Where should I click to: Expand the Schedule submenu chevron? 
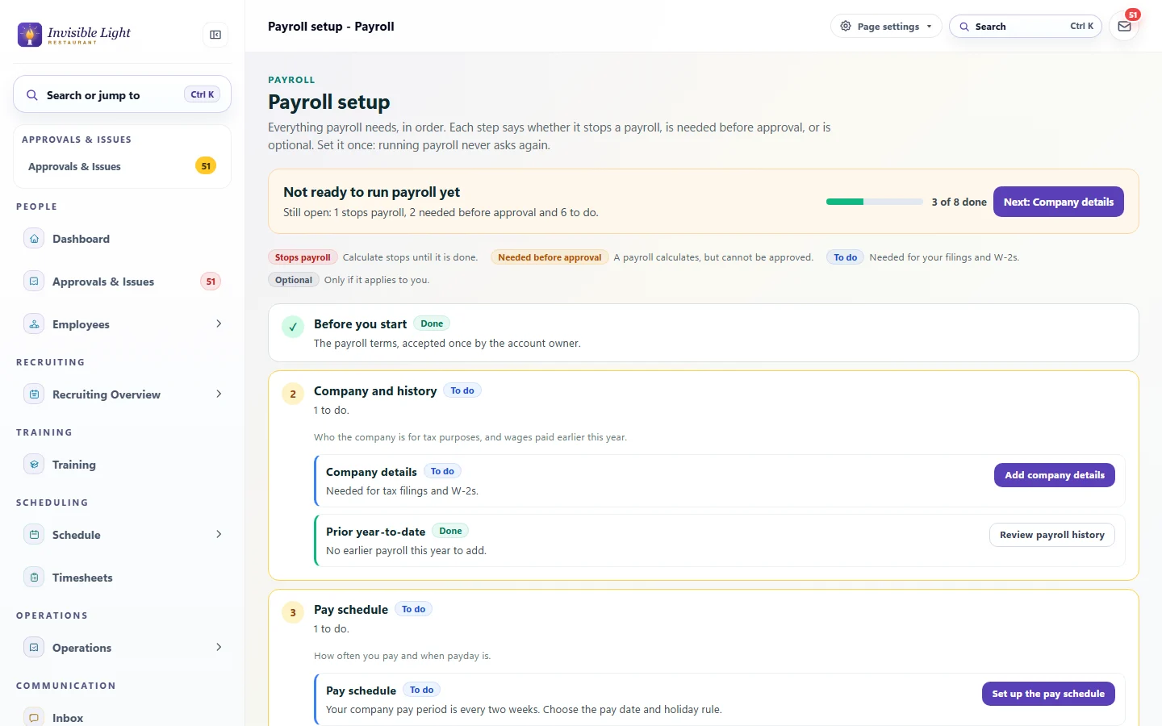point(219,534)
